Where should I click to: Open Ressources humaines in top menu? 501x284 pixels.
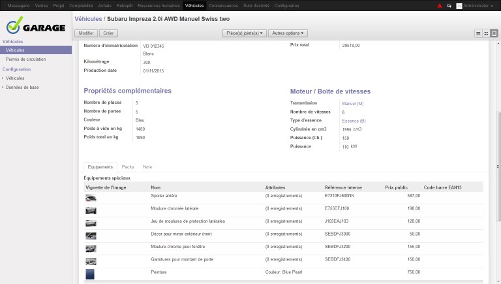click(159, 5)
